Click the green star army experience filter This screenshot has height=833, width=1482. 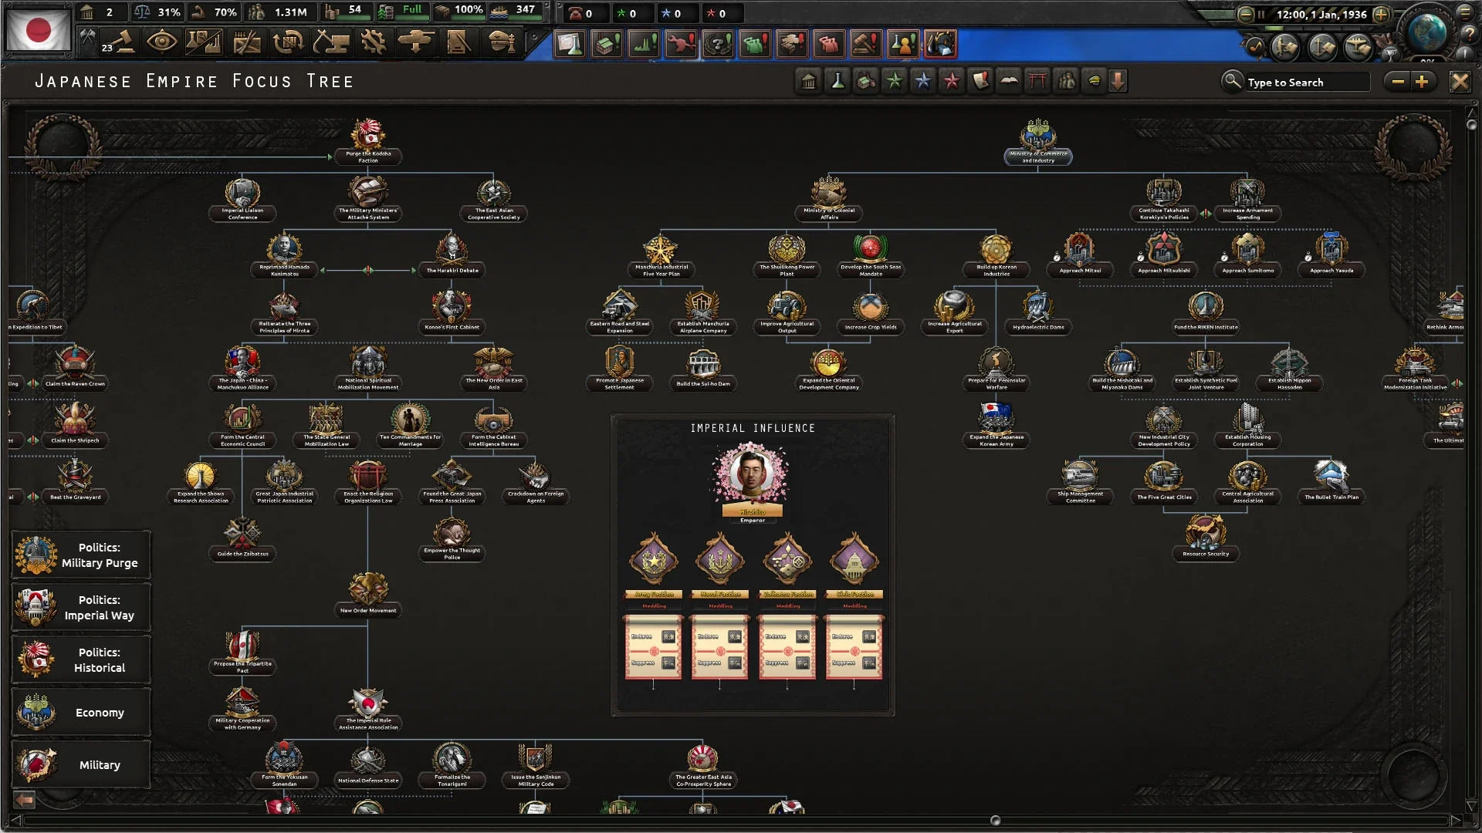point(894,80)
